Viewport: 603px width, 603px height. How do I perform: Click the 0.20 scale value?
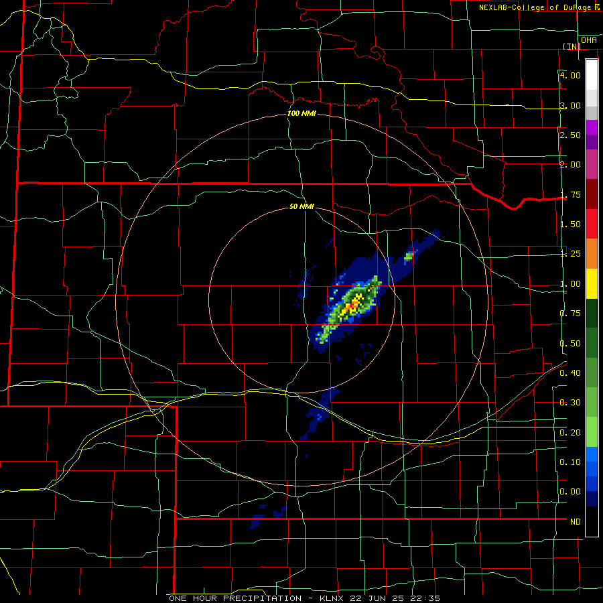[x=570, y=433]
